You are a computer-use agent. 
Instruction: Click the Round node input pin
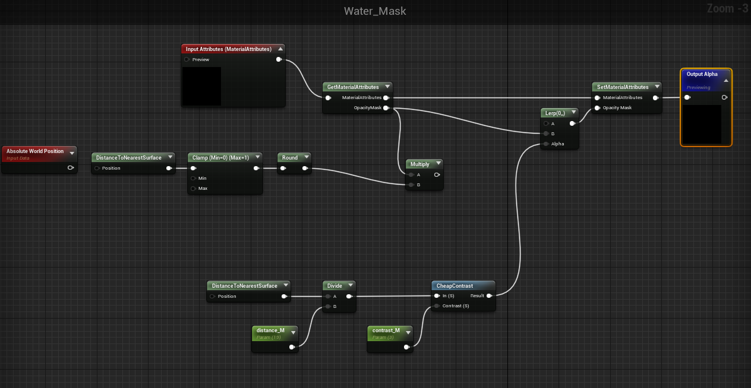[x=283, y=168]
